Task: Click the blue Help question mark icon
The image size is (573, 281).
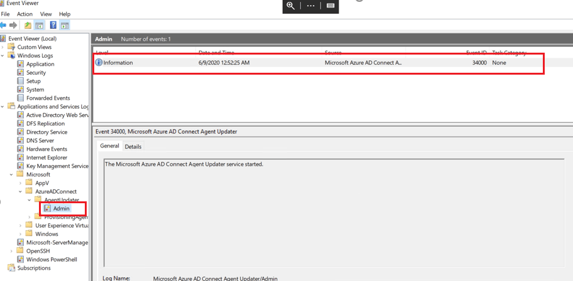Action: [x=53, y=25]
